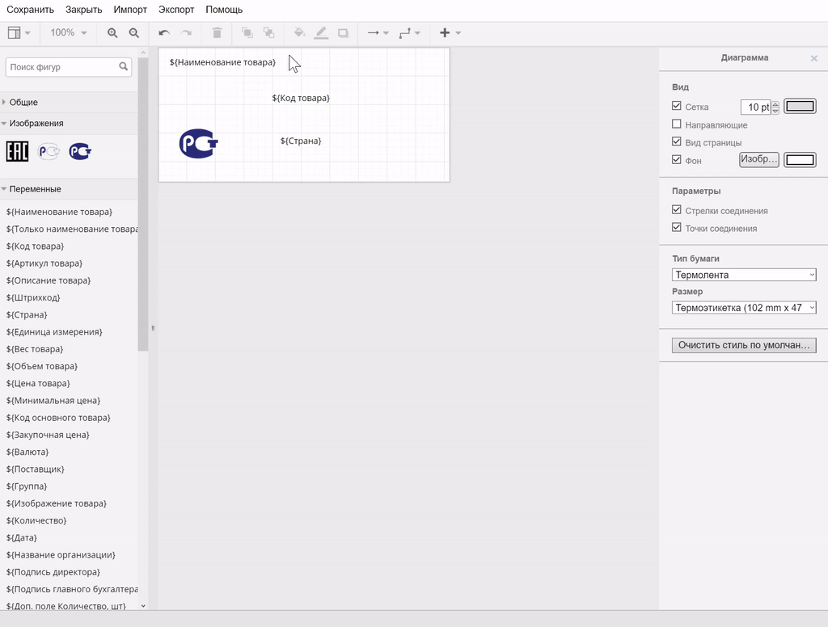Image resolution: width=828 pixels, height=627 pixels.
Task: Uncheck the Стрелки соединения option
Action: click(677, 210)
